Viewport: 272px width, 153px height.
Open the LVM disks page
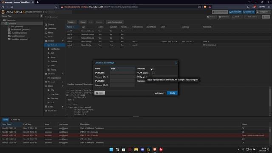point(52,90)
